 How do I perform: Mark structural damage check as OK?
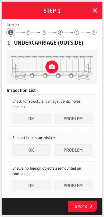click(31, 119)
